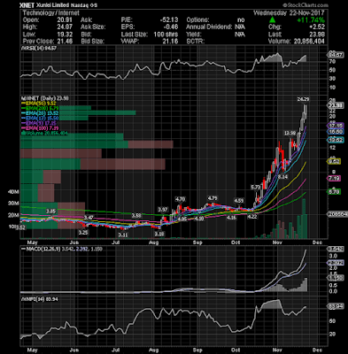The height and width of the screenshot is (354, 348).
Task: Click the 3.25 June low label
Action: click(x=83, y=233)
